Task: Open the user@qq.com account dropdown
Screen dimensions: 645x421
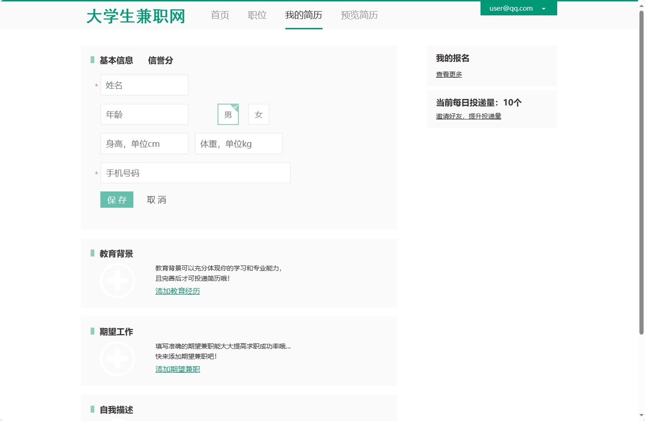Action: [x=518, y=8]
